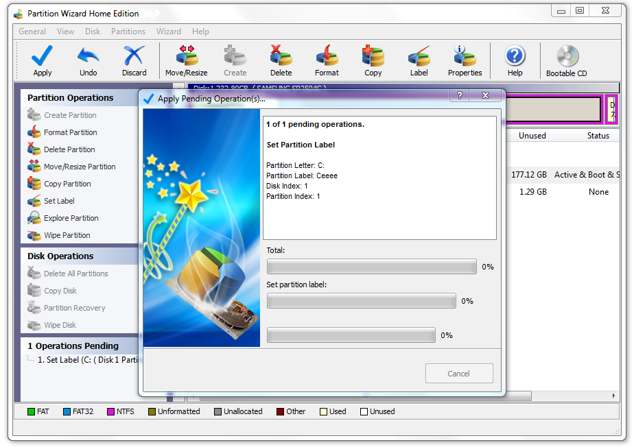Open the View menu
Viewport: 634px width, 447px height.
coord(65,32)
